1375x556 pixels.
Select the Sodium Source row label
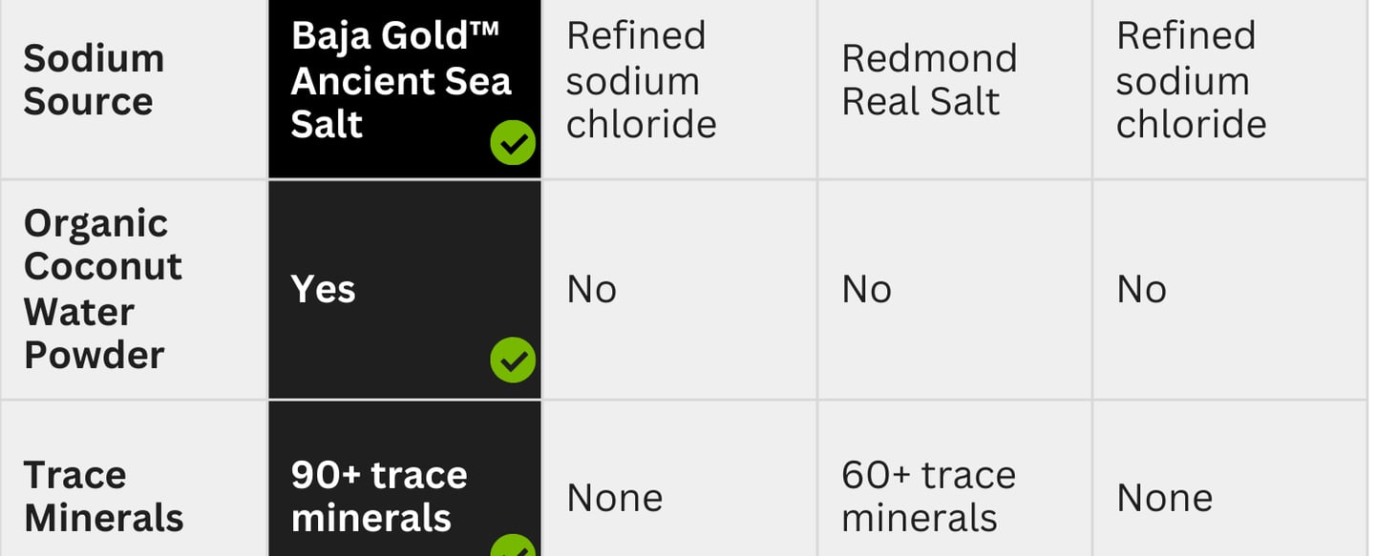tap(94, 80)
